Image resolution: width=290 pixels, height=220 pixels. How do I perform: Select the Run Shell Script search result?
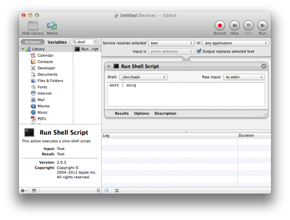87,49
